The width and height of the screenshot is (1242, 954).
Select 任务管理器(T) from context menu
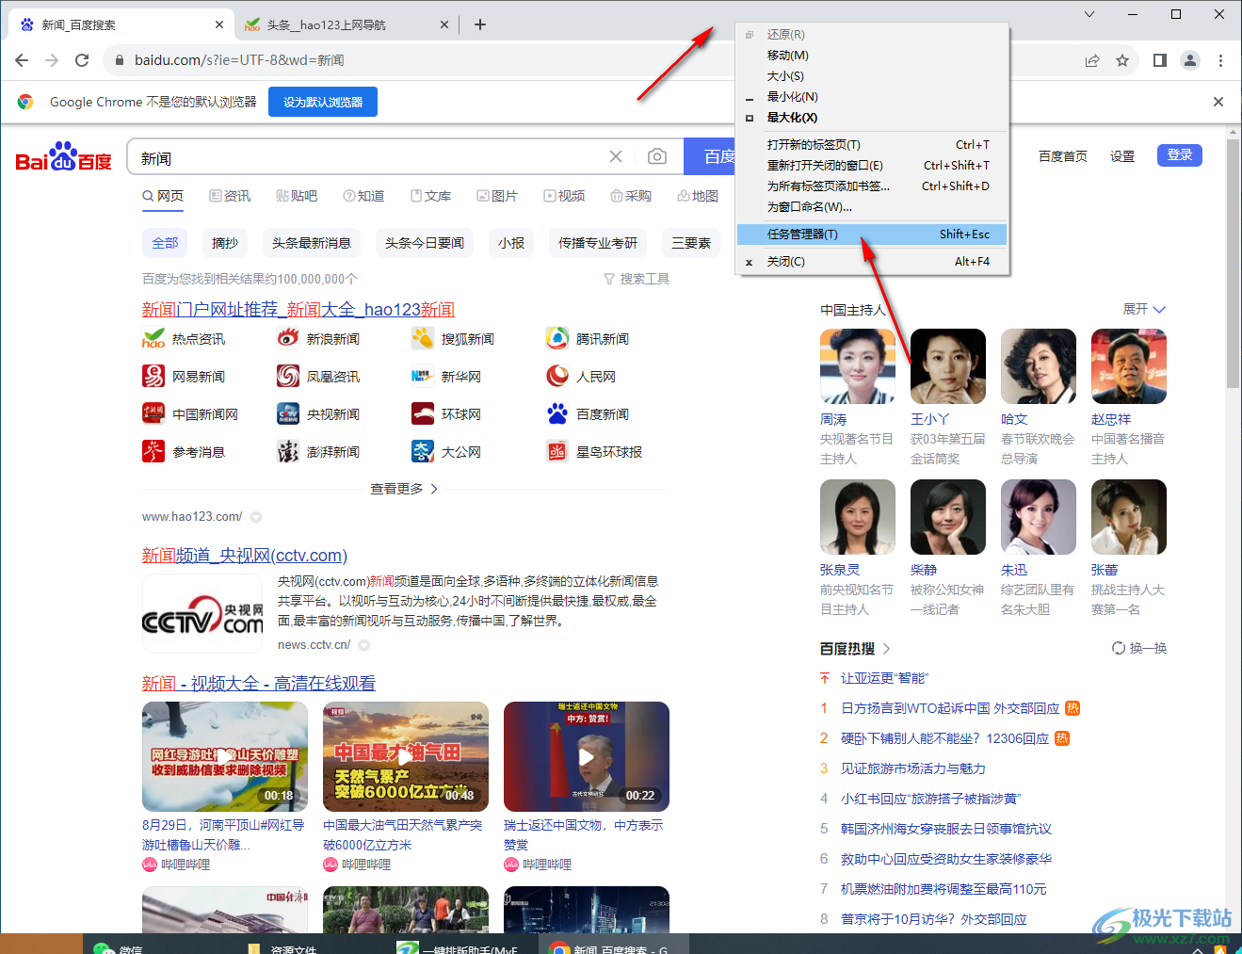tap(872, 234)
